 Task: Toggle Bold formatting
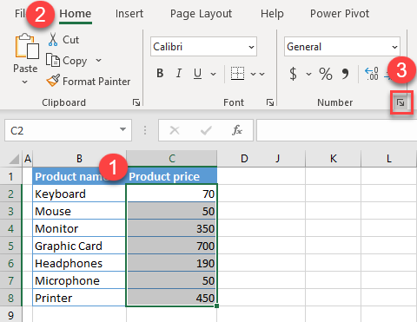pos(160,73)
